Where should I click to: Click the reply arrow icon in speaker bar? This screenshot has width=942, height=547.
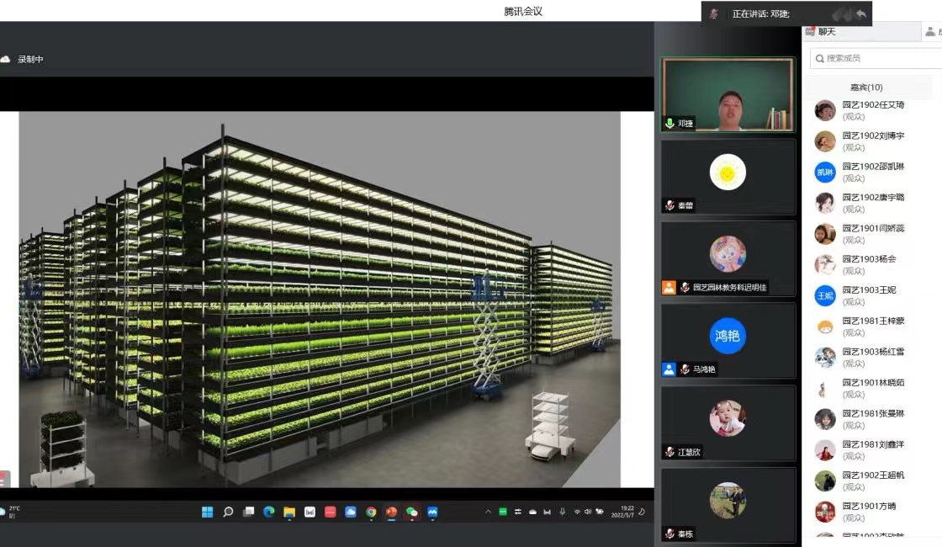860,14
